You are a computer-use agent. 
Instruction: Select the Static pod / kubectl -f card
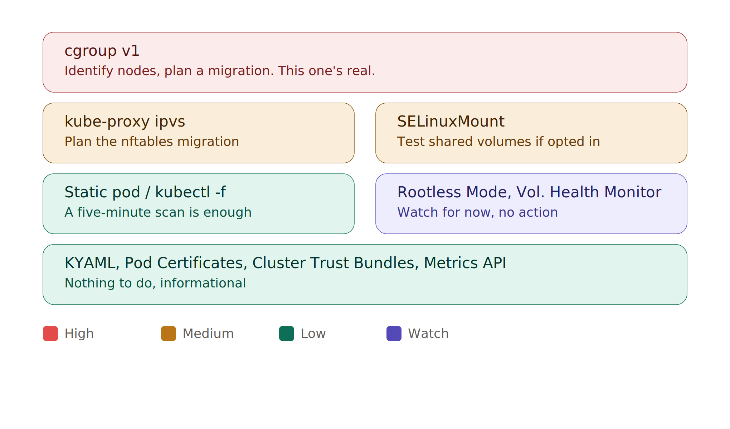tap(199, 204)
